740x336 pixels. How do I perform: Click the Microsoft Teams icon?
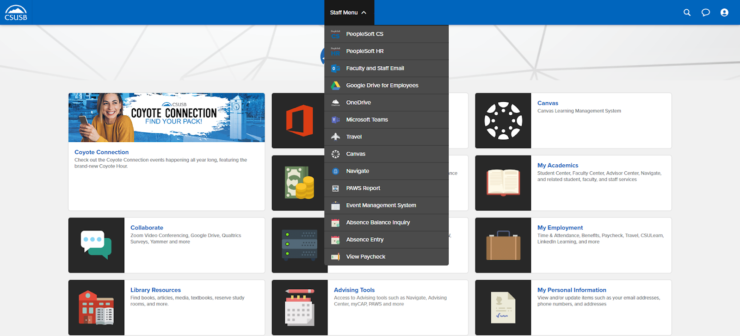pos(336,120)
